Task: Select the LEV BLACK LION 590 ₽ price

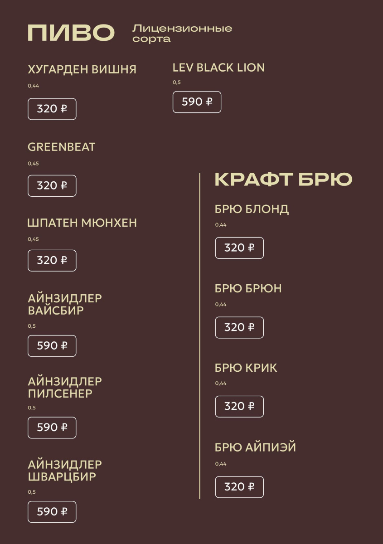Action: pyautogui.click(x=197, y=102)
